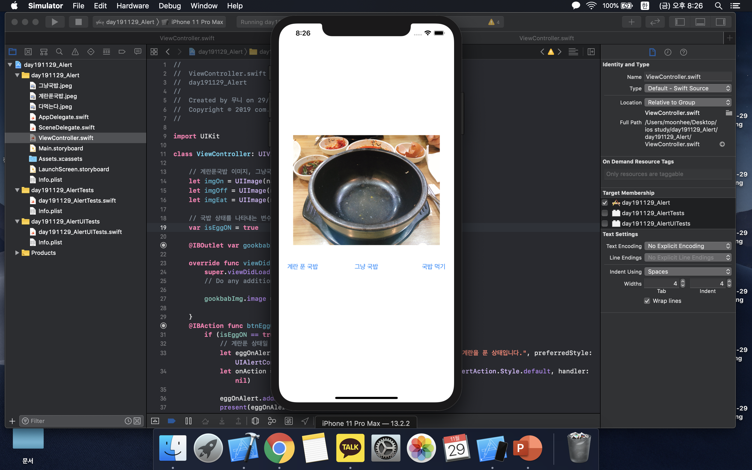Viewport: 752px width, 470px height.
Task: Uncheck the day191129_Alert target membership
Action: 605,203
